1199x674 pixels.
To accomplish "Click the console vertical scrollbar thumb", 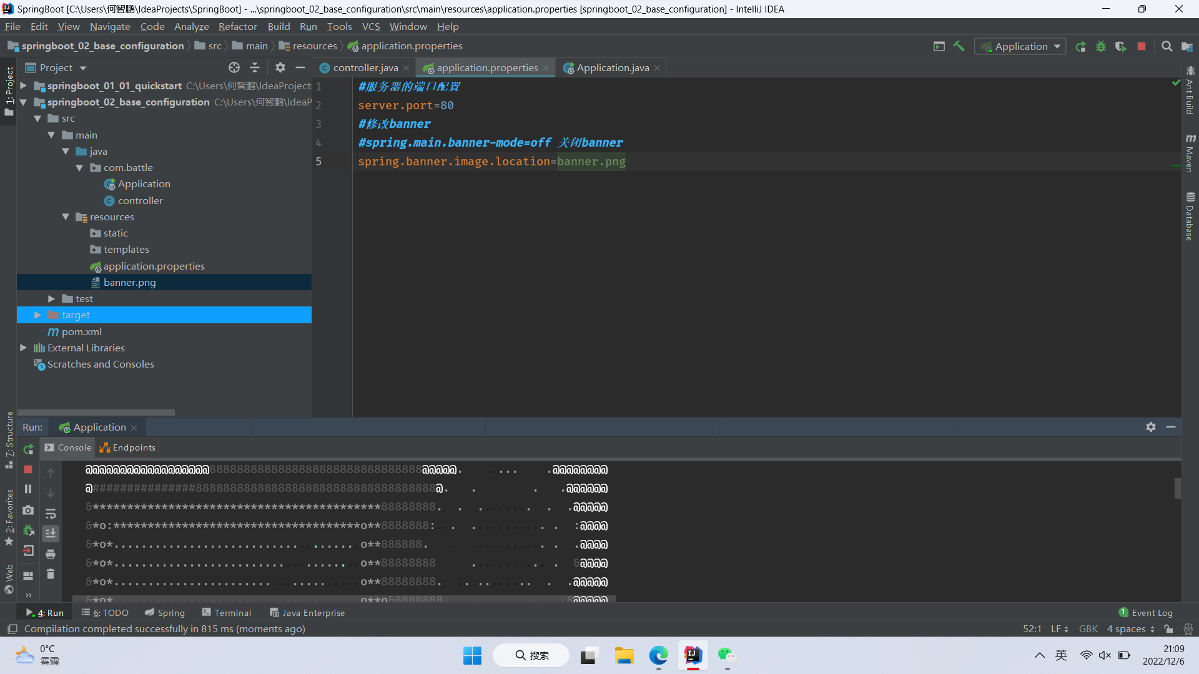I will [1177, 488].
